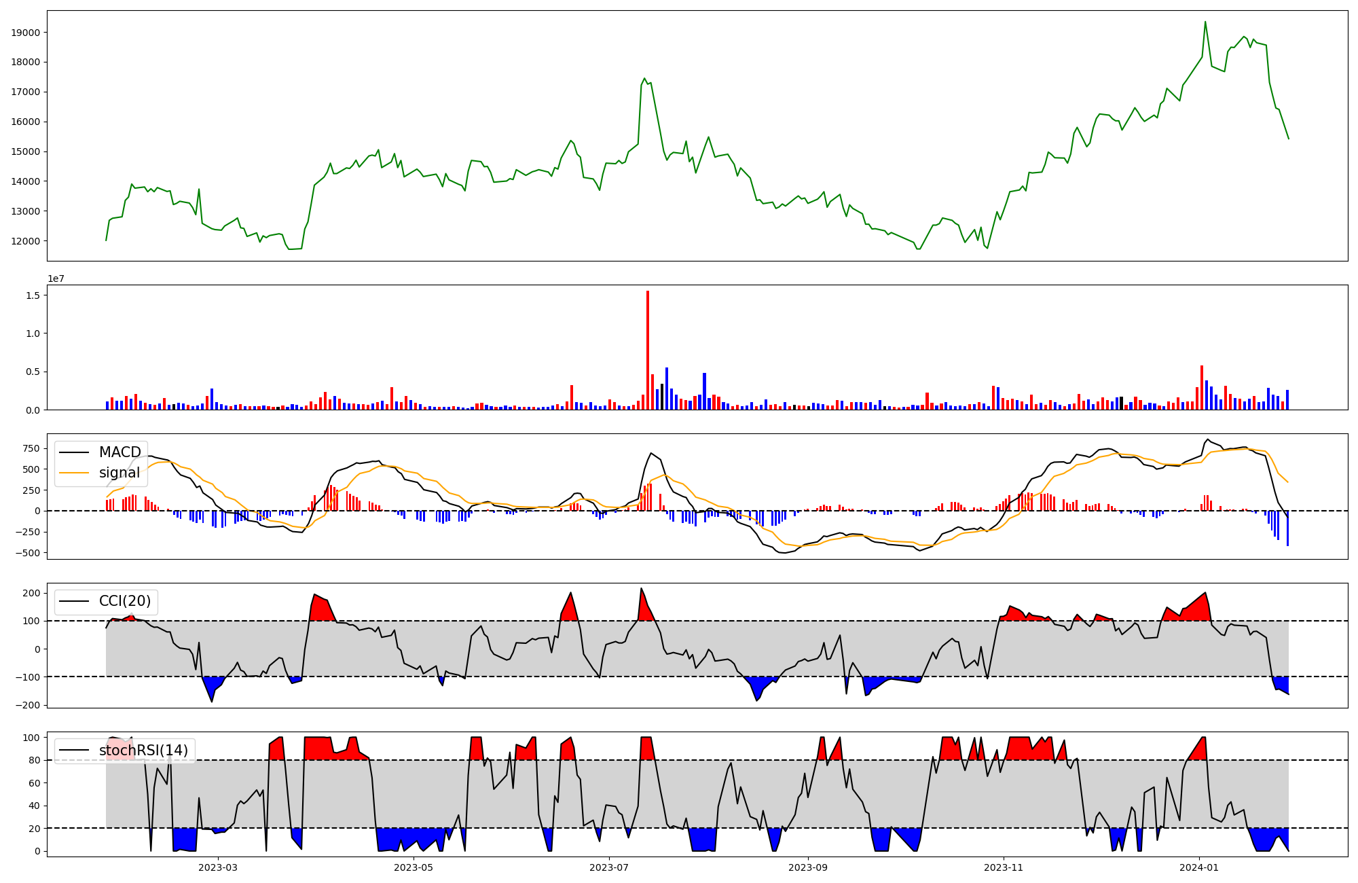Click the 2023-11 date tick label
Screen dimensions: 1358x883
(1004, 867)
